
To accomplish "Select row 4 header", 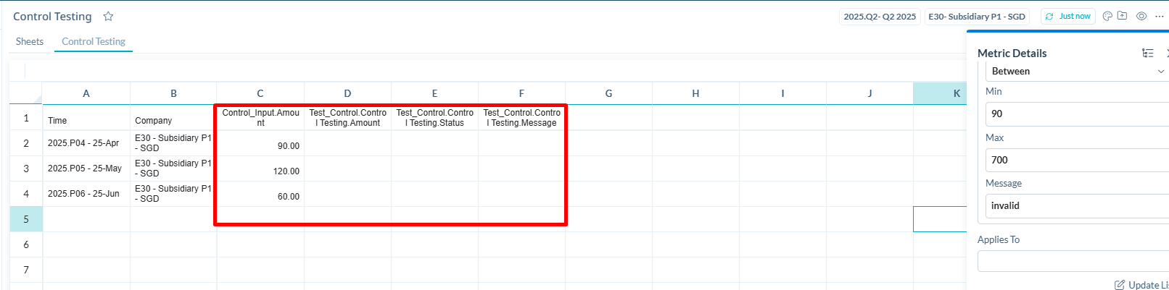I will 26,194.
